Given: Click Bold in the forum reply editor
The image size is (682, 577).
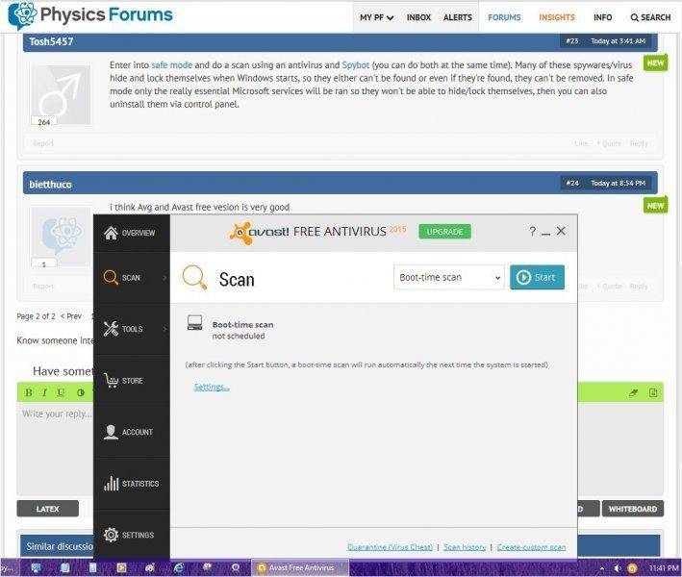Looking at the screenshot, I should (28, 392).
